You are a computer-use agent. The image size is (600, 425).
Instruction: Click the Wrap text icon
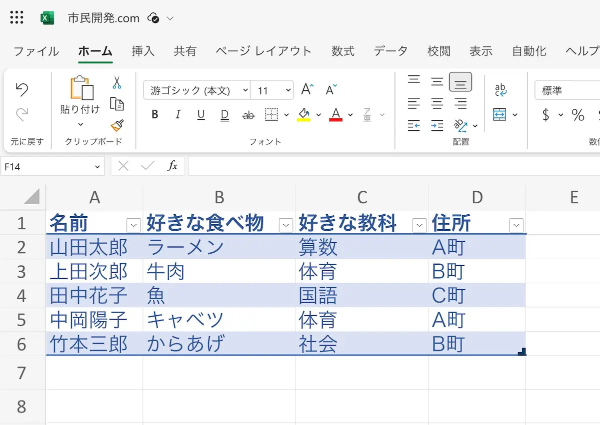click(500, 90)
